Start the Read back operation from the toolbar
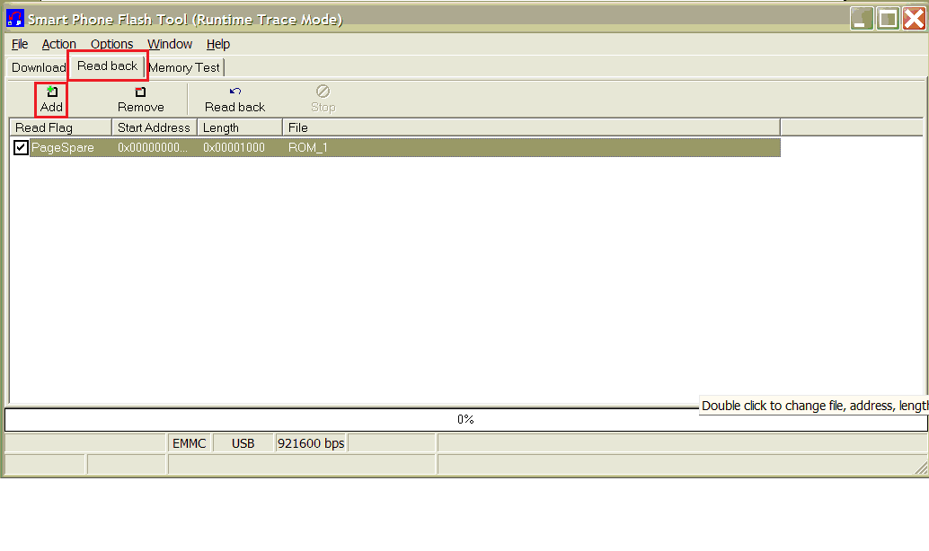Screen dimensions: 929x551 (235, 99)
